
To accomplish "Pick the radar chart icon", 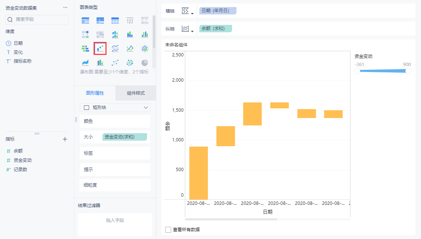I will (145, 49).
